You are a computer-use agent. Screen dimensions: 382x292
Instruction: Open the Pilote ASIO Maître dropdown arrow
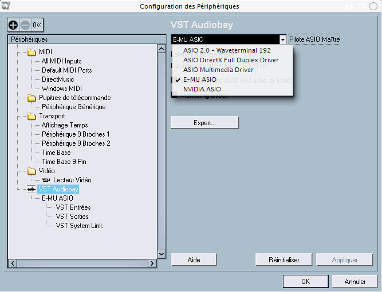[282, 39]
